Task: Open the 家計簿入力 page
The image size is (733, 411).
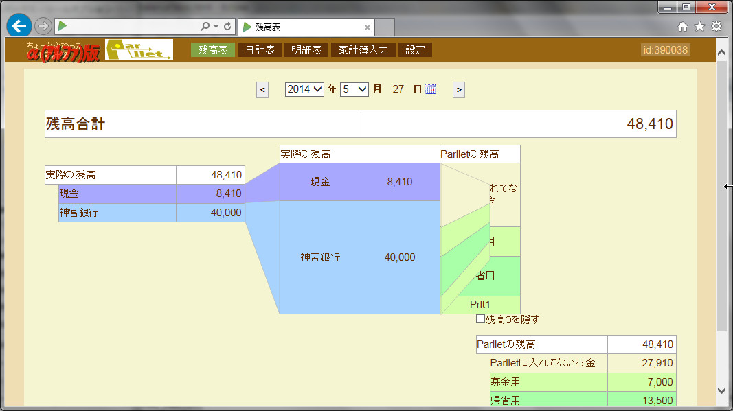Action: 363,49
